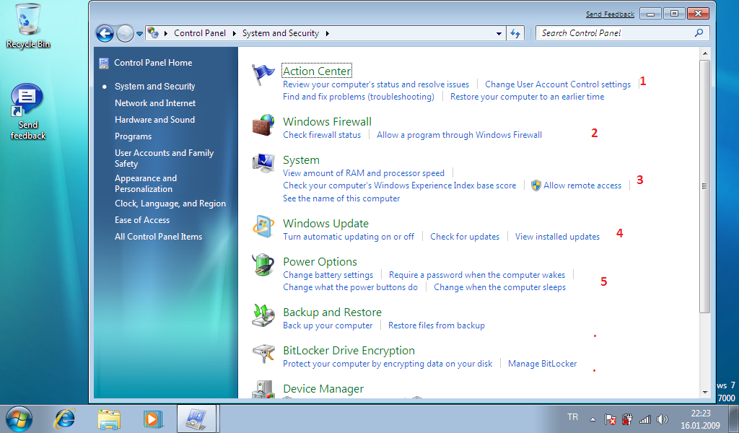Launch Internet Explorer from the taskbar
Screen dimensions: 739x433
[65, 419]
